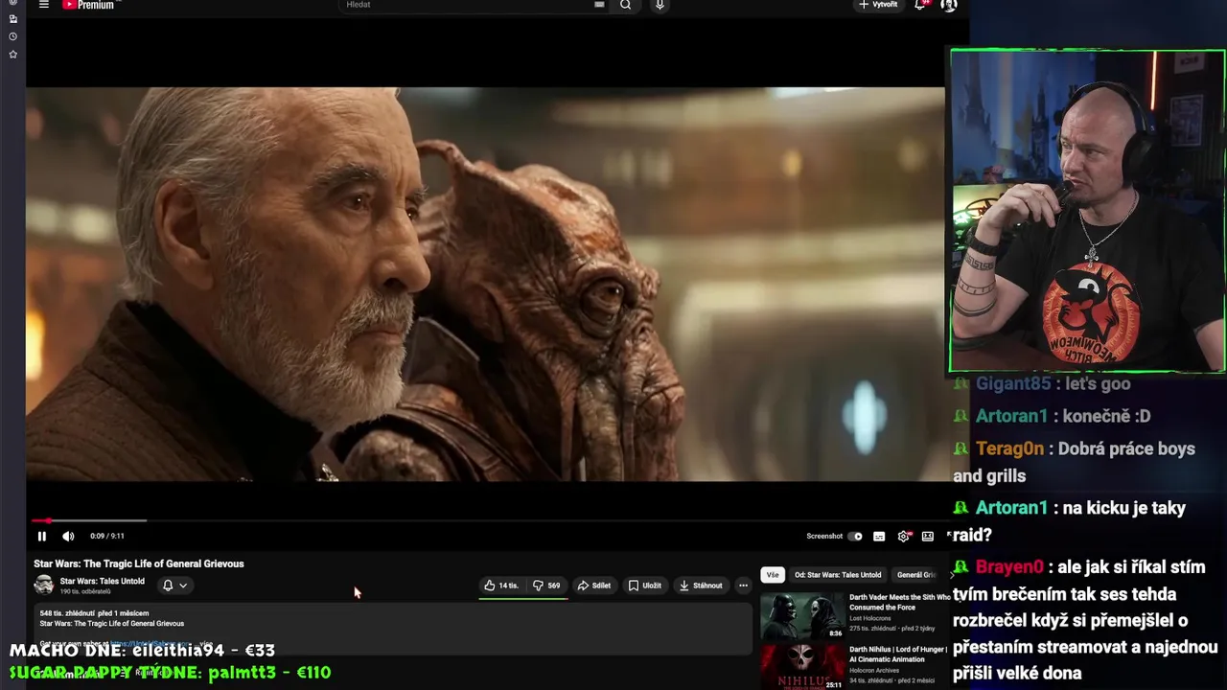This screenshot has height=690, width=1227.
Task: Dislike the video thumbs down 569
Action: click(547, 586)
